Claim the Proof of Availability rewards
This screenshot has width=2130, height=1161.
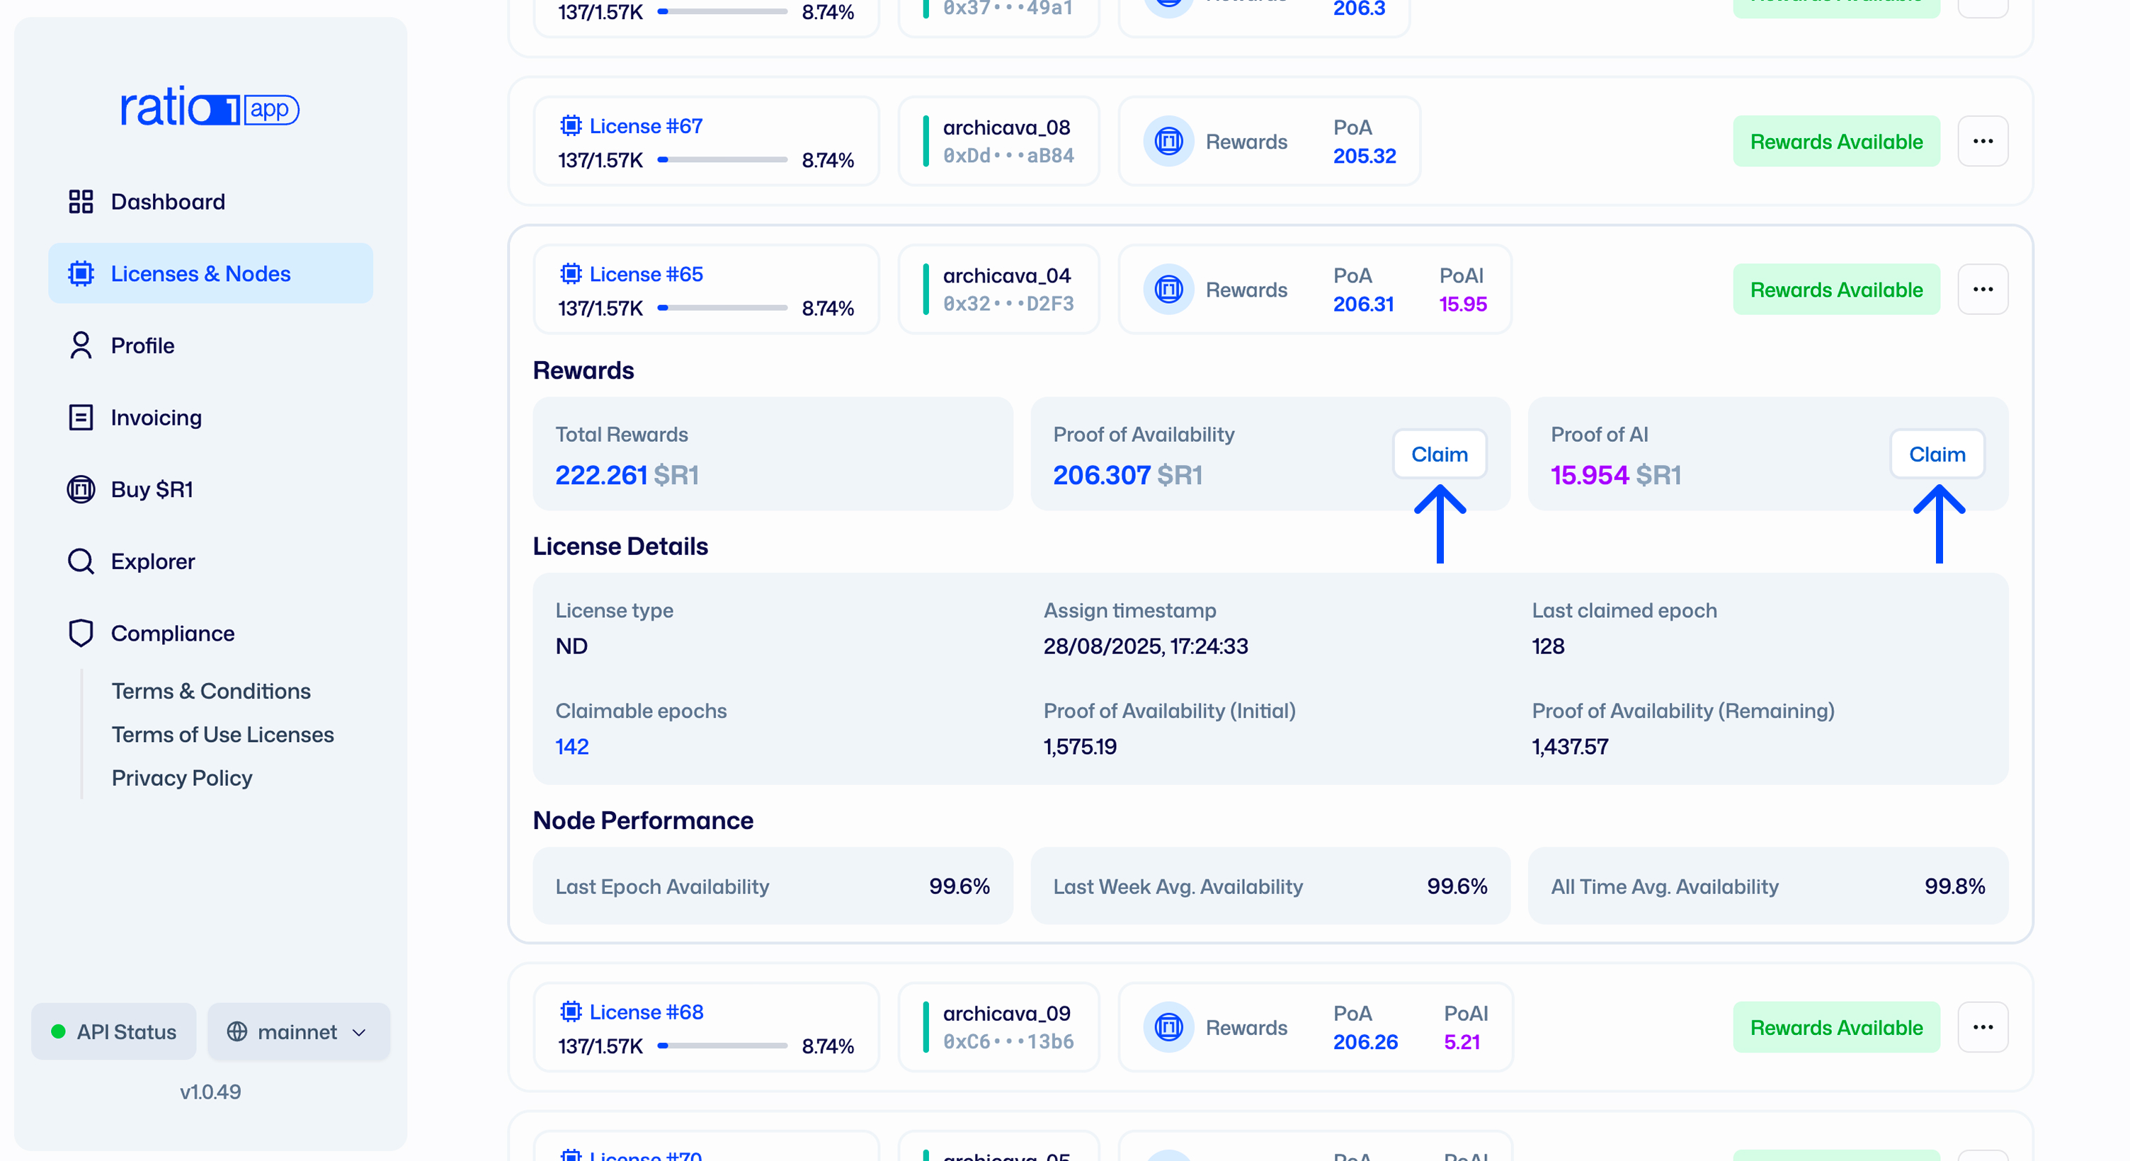pos(1440,454)
